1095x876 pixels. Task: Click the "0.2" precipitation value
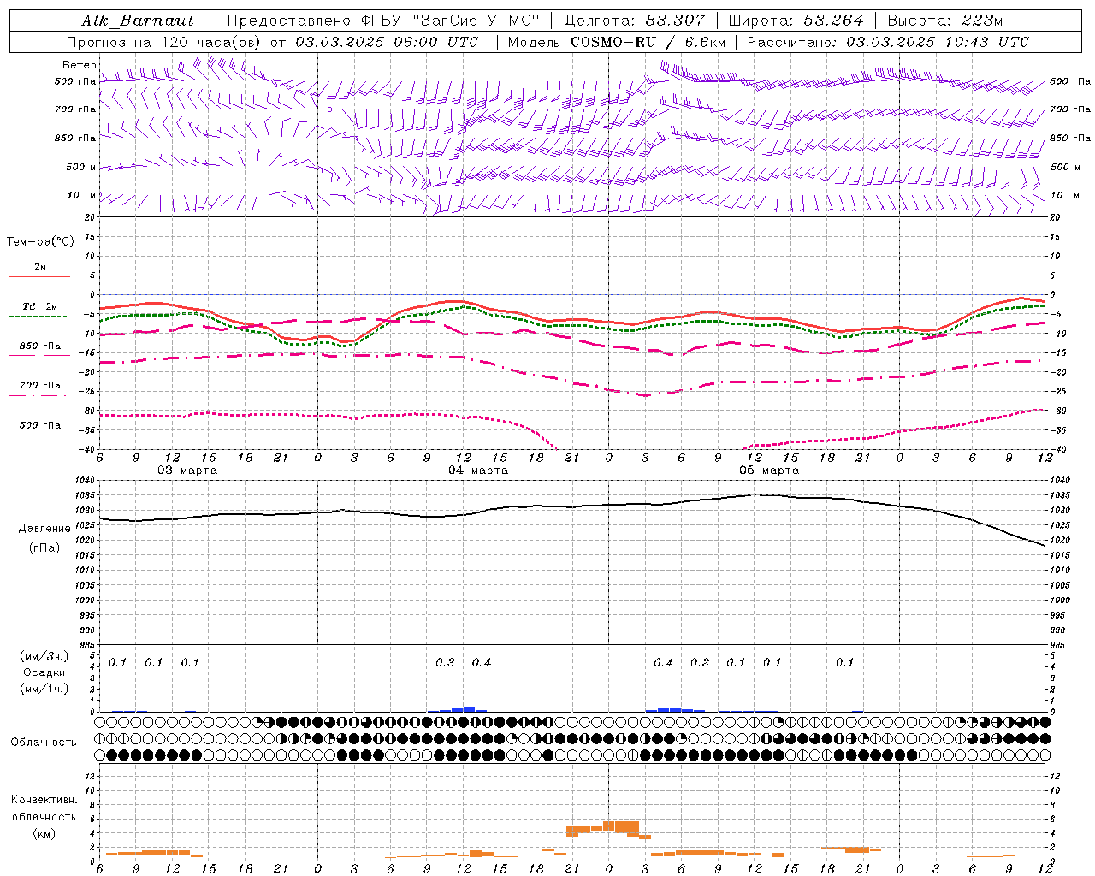pyautogui.click(x=700, y=663)
